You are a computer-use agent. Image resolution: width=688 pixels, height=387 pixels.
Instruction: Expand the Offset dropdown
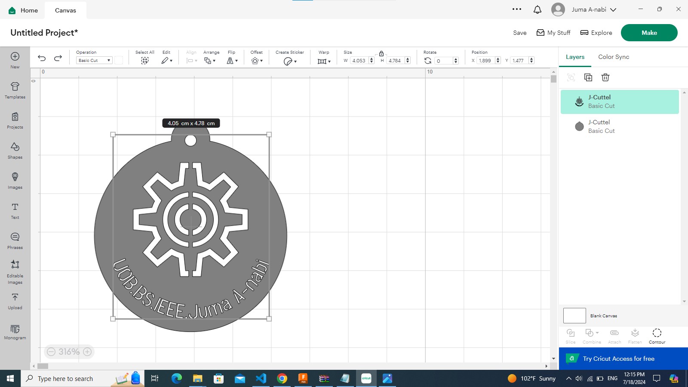257,61
